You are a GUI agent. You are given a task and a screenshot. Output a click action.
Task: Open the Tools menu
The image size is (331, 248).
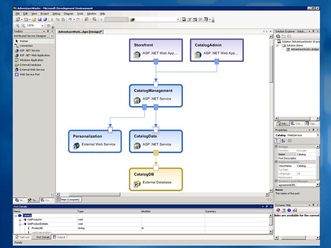pyautogui.click(x=80, y=14)
